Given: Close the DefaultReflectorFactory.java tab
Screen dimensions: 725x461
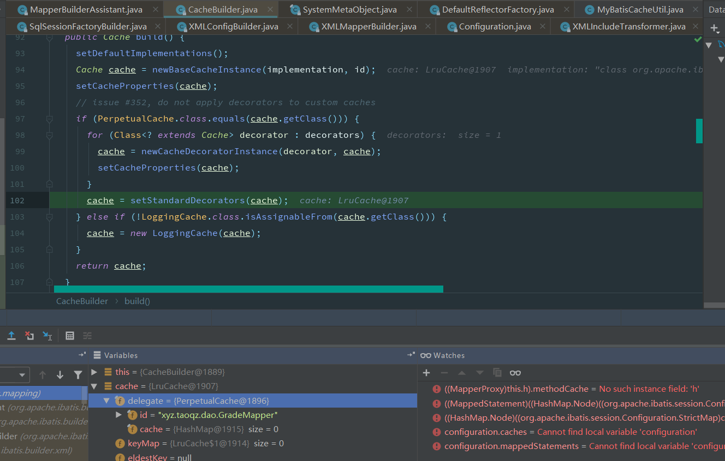Looking at the screenshot, I should click(566, 9).
